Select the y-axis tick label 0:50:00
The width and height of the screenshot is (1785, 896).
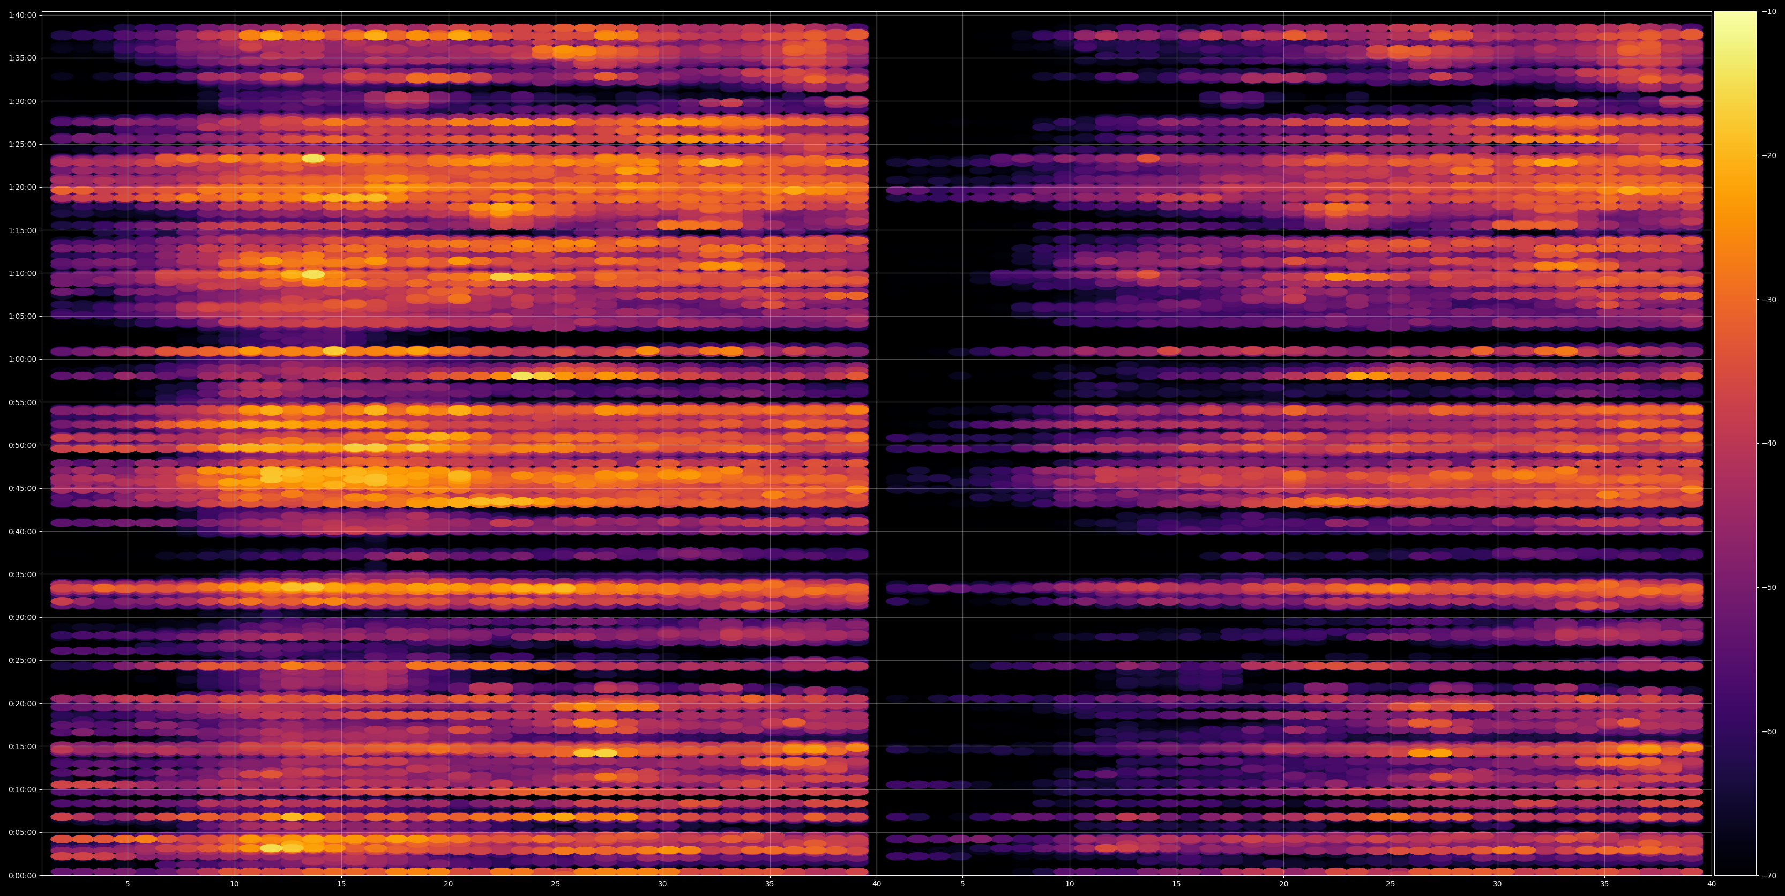pos(22,445)
